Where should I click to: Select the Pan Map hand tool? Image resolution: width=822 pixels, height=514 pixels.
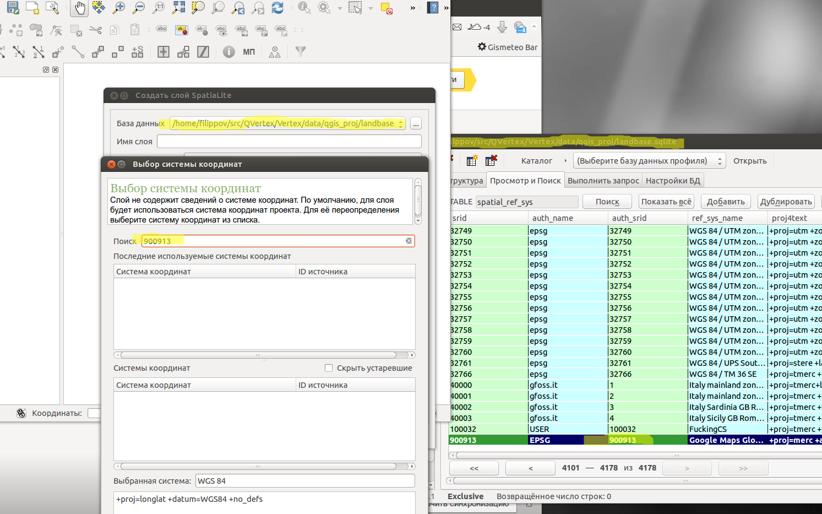(x=79, y=8)
